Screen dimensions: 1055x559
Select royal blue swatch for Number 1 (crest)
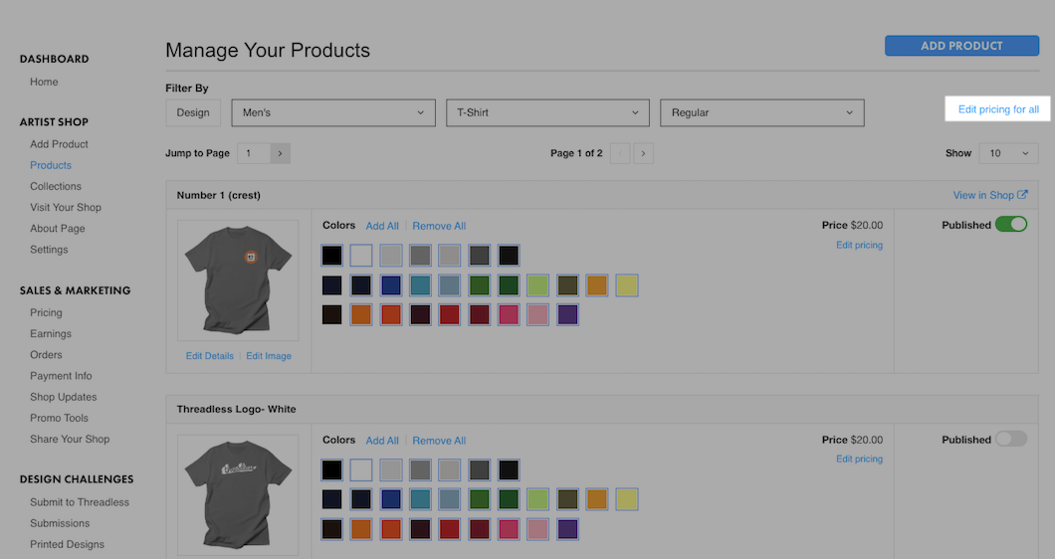pos(391,285)
